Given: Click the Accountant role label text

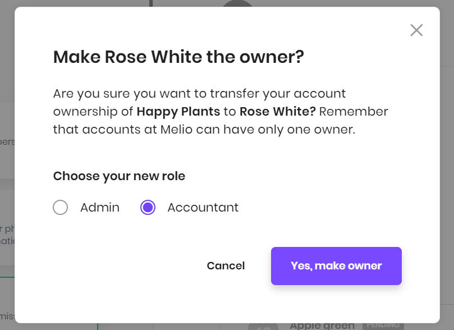Looking at the screenshot, I should point(203,207).
